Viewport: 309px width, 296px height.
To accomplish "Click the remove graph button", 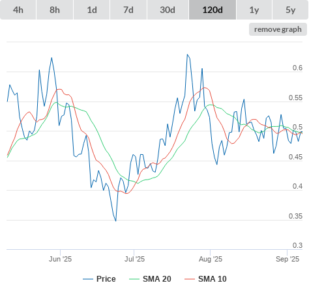I will click(278, 29).
